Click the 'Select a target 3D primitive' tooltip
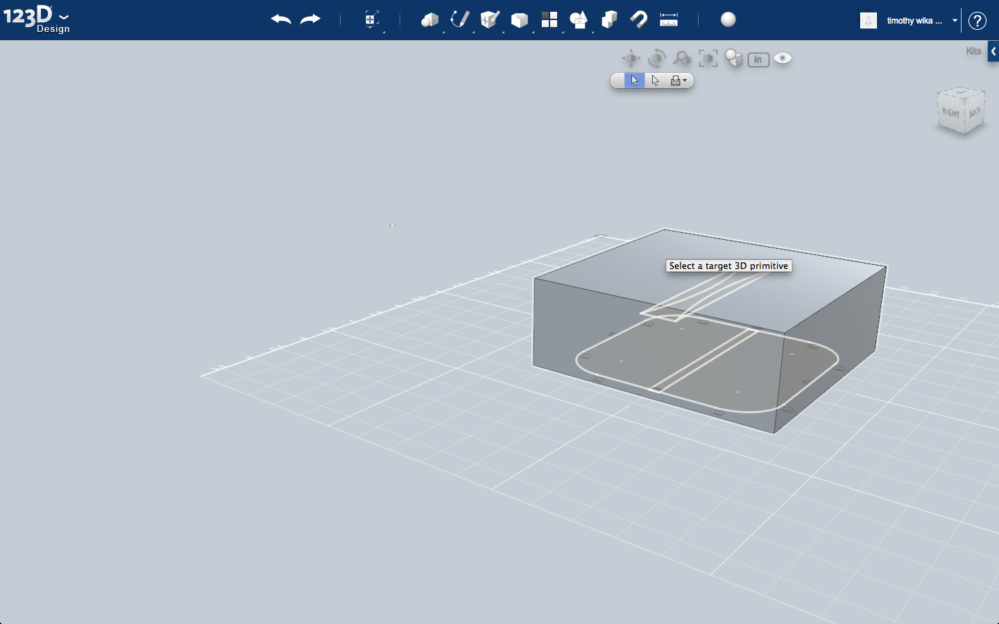This screenshot has height=624, width=999. coord(728,266)
